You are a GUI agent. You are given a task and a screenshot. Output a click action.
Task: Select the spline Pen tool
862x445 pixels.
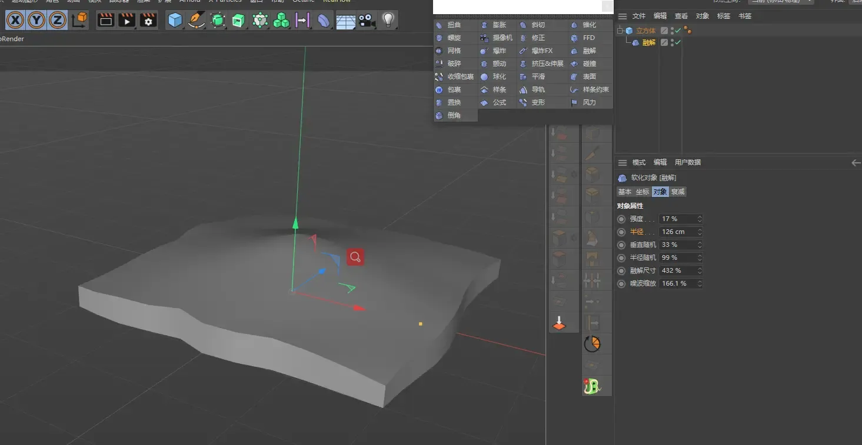196,21
